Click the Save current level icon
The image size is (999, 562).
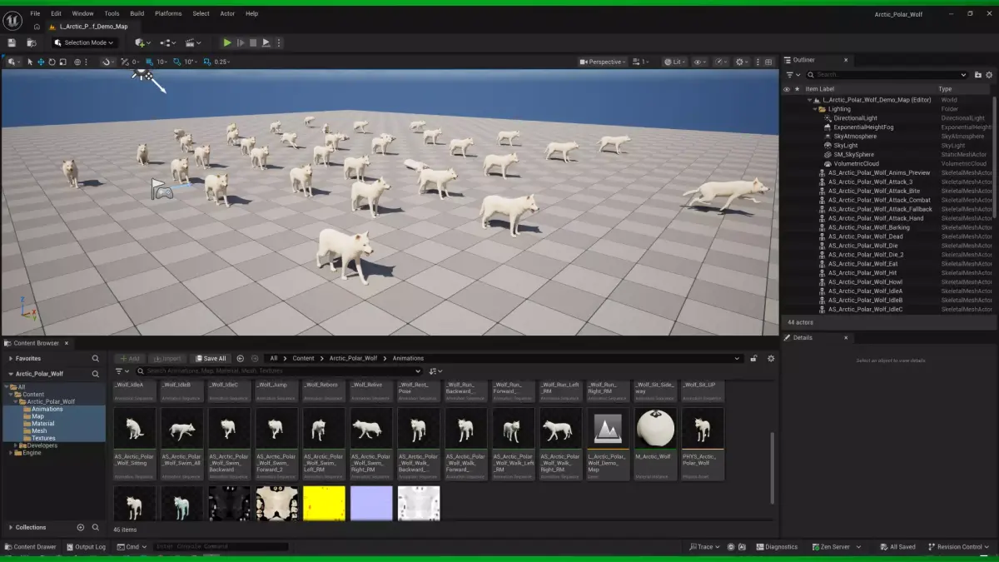(12, 42)
